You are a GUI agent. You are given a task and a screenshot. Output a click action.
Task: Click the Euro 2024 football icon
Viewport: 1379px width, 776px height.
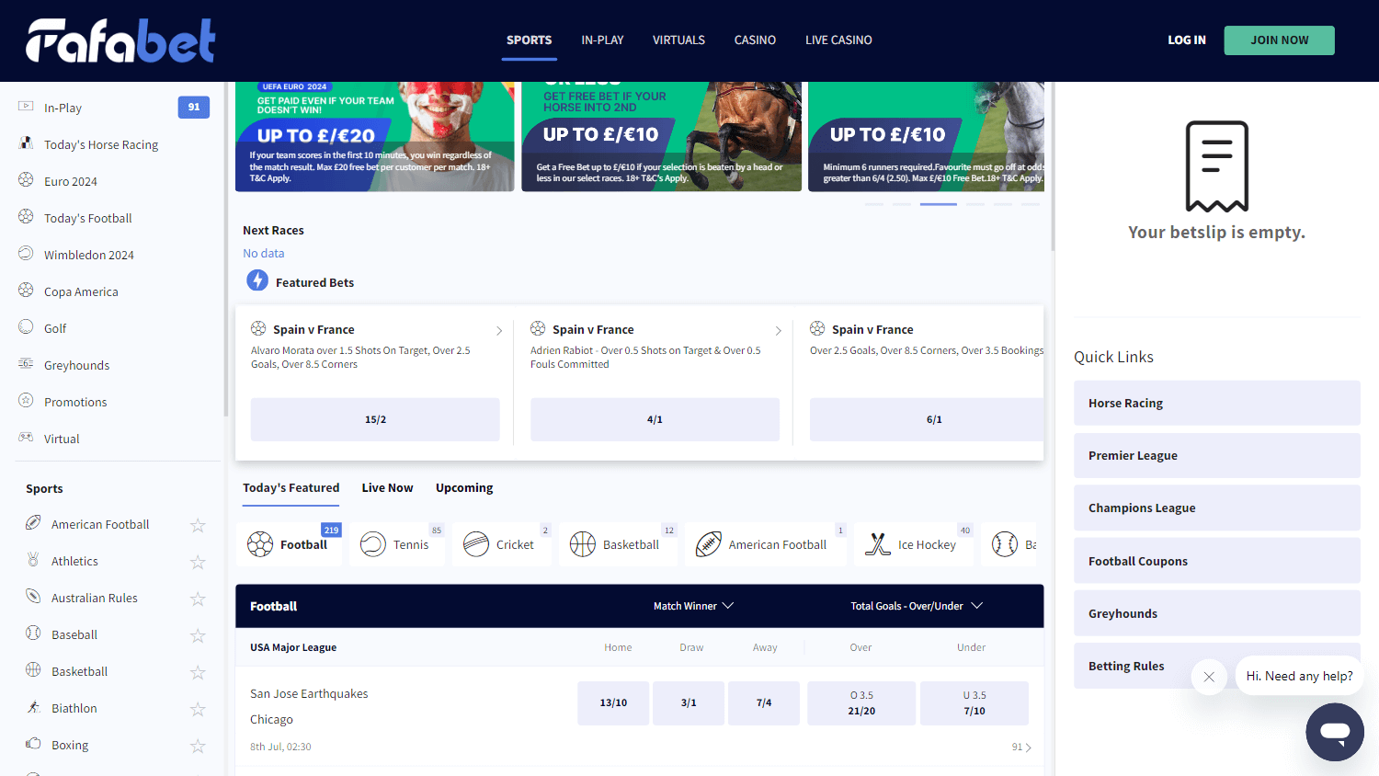click(x=26, y=180)
